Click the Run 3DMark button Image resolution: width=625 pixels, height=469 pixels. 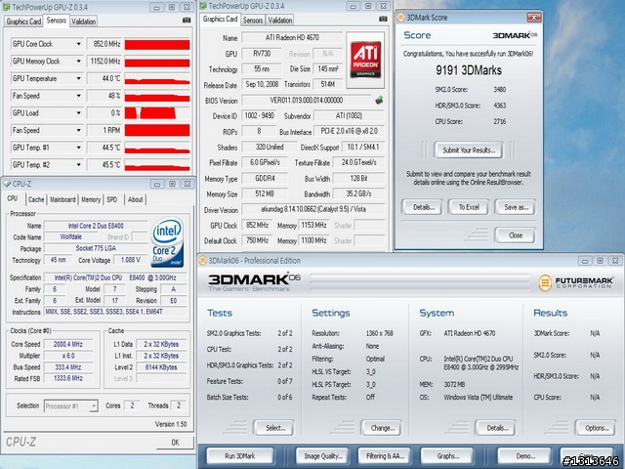coord(240,456)
